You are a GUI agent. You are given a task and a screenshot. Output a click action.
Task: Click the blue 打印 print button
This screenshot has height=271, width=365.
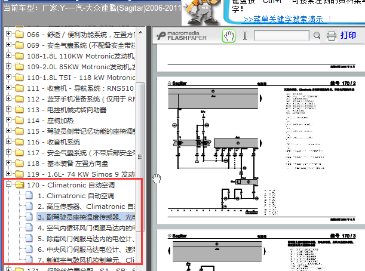(348, 35)
